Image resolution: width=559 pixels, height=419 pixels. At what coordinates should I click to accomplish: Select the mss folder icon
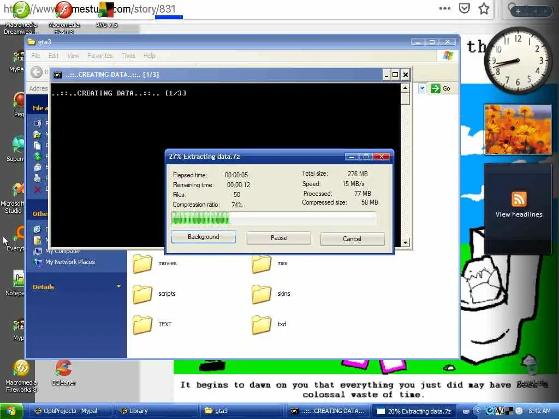click(x=261, y=264)
